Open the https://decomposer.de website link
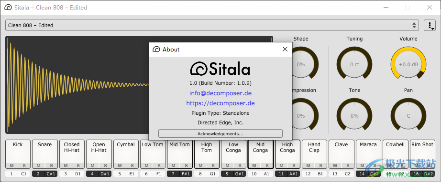 click(x=220, y=103)
